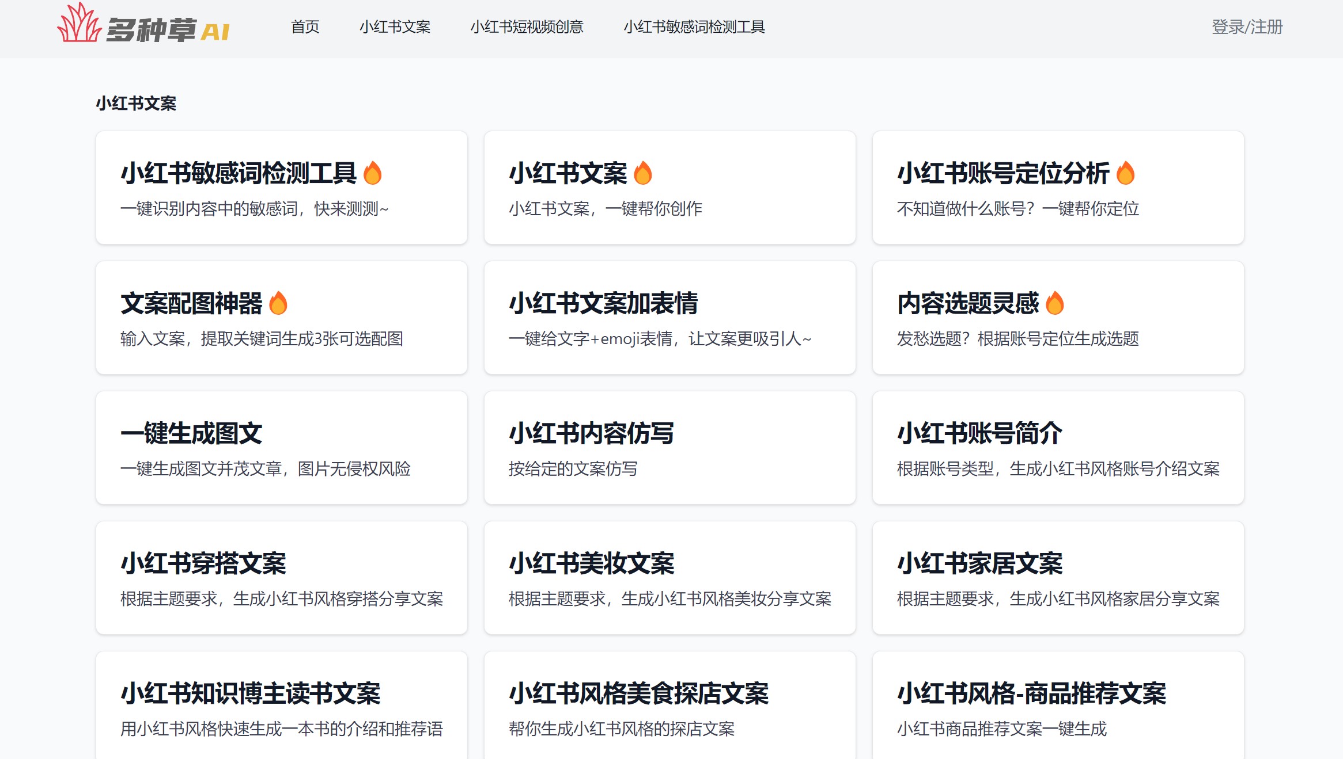Viewport: 1343px width, 759px height.
Task: Select the 小红书家居文案 card
Action: point(1058,578)
